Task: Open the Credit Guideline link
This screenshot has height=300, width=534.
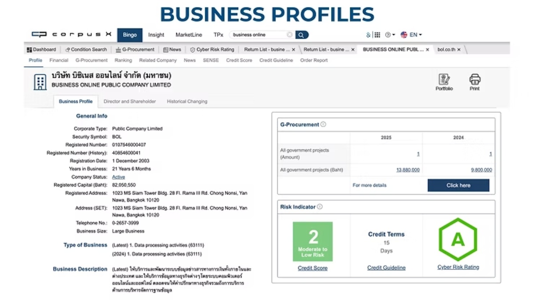Action: (386, 268)
